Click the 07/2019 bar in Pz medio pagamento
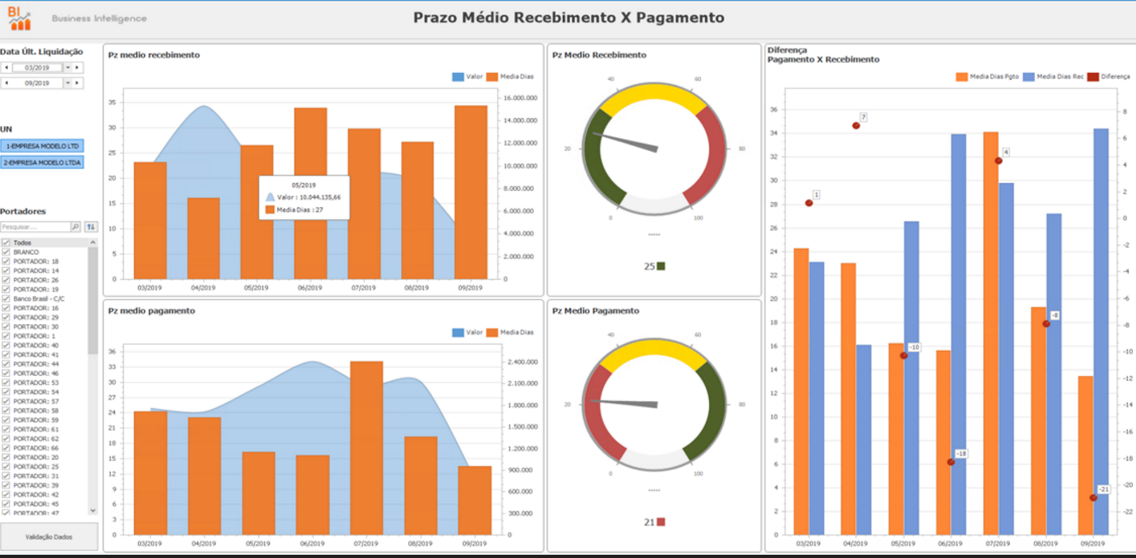This screenshot has height=558, width=1136. click(x=366, y=448)
